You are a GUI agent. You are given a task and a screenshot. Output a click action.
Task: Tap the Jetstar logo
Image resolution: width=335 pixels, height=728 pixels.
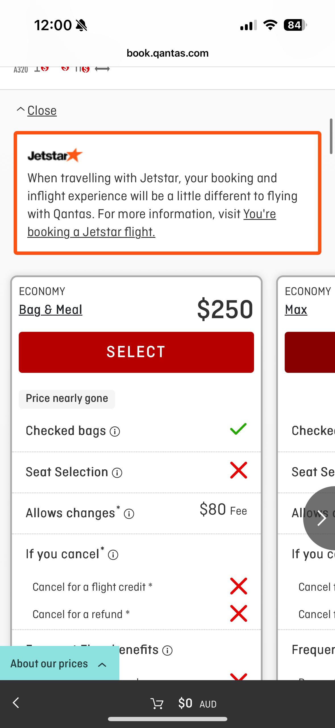[55, 155]
